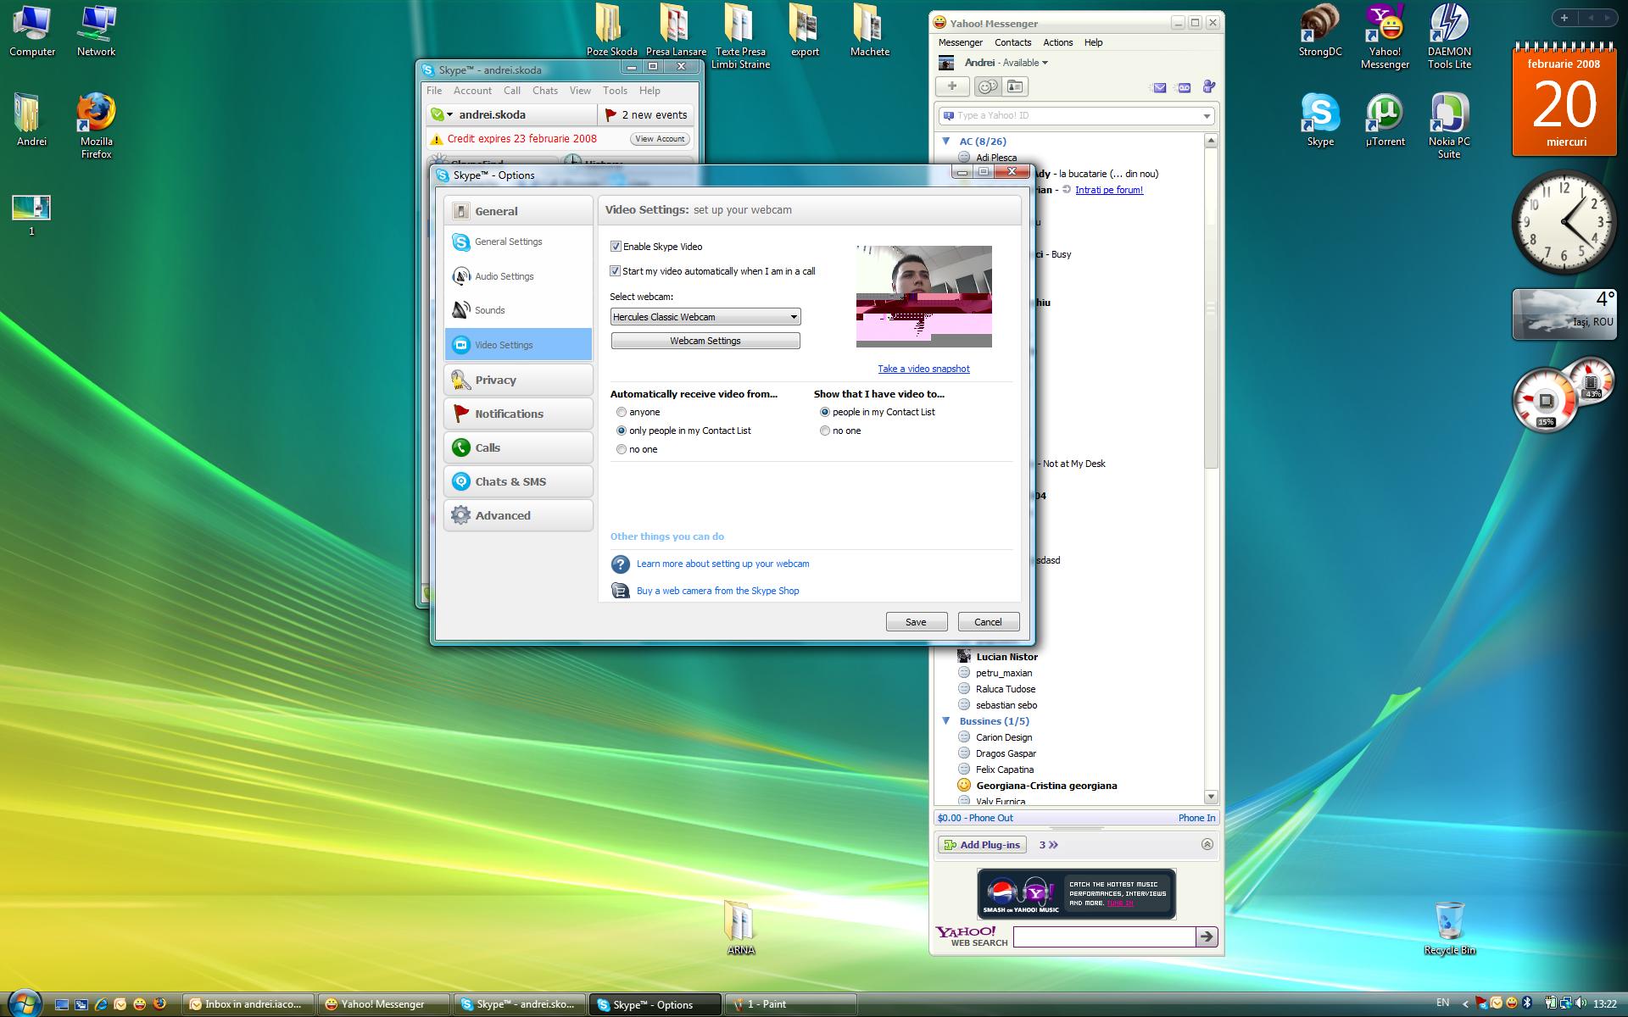Image resolution: width=1628 pixels, height=1017 pixels.
Task: Launch Internet Explorer from the Quick Launch bar
Action: 101,1004
